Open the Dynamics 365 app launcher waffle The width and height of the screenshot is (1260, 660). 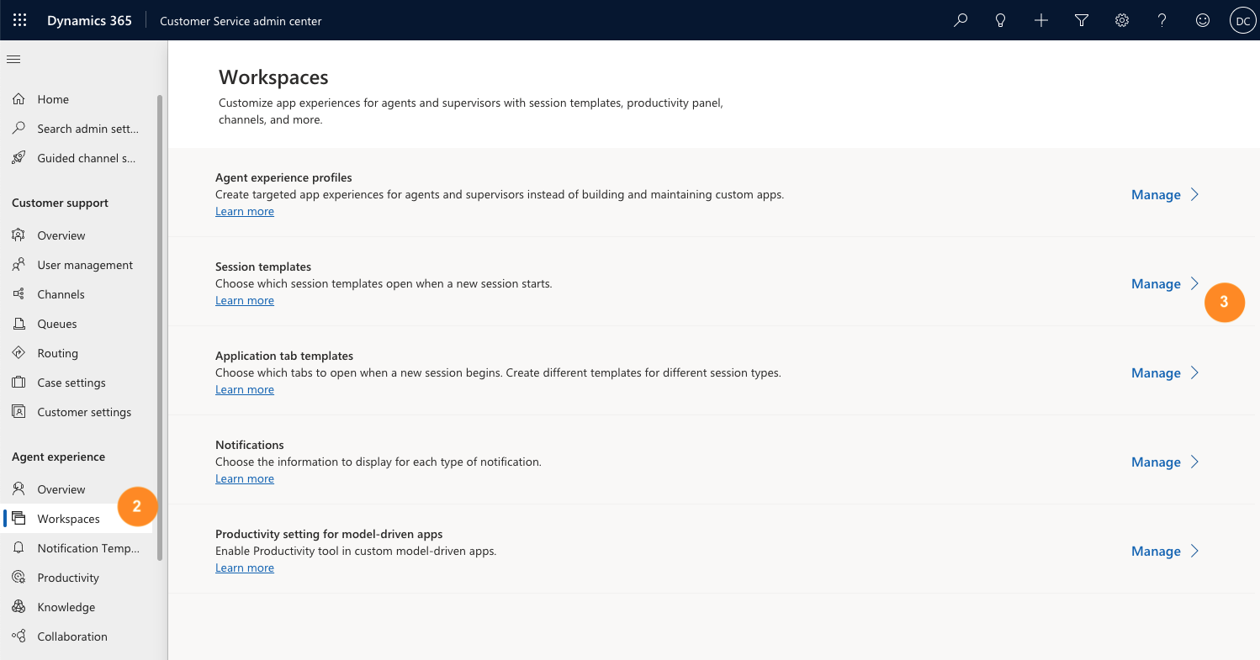pyautogui.click(x=20, y=20)
